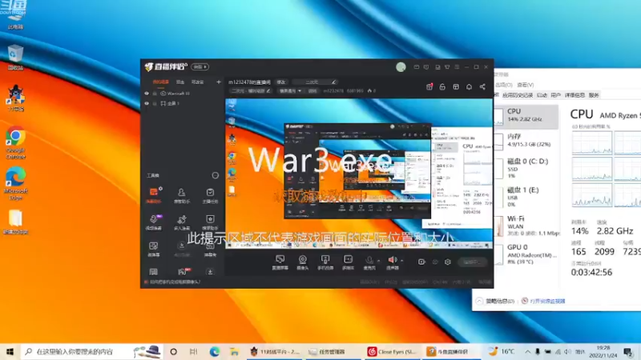Open the multi-person co-stream tool icon
The height and width of the screenshot is (360, 641).
182,222
